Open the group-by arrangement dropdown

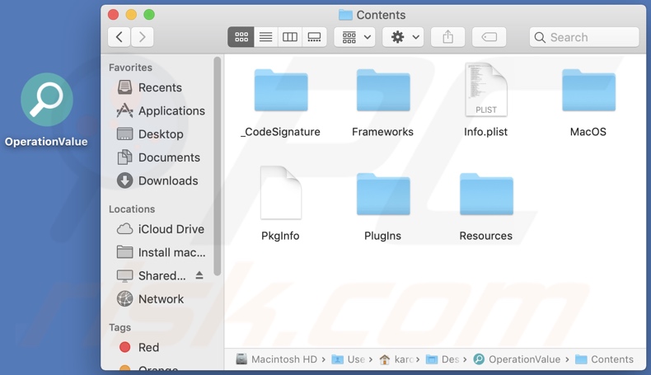(357, 37)
